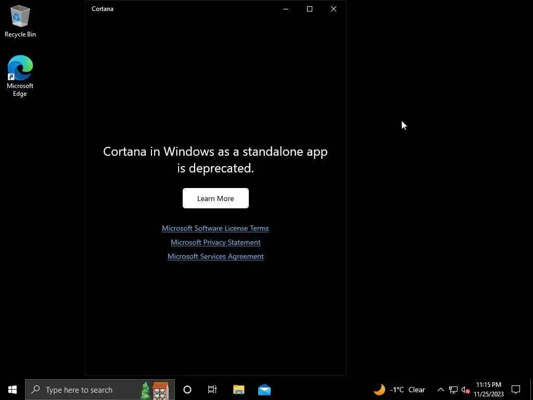Show hidden system tray icons

[440, 390]
